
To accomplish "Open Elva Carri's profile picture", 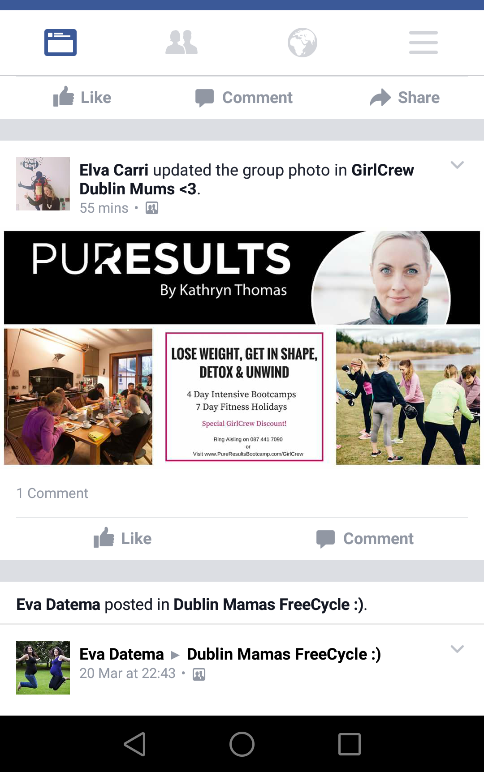I will pyautogui.click(x=43, y=184).
